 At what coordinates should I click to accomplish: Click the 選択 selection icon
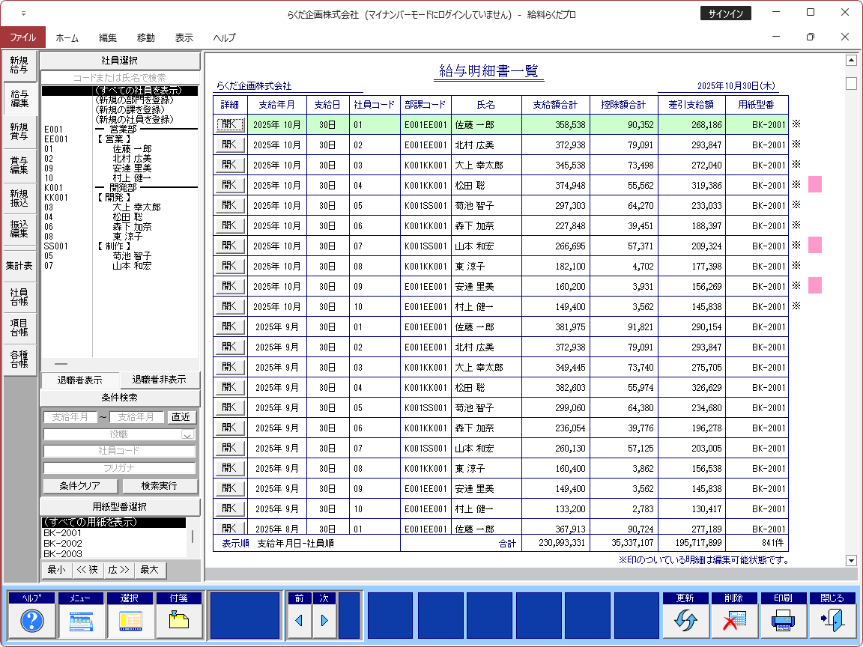(x=130, y=620)
